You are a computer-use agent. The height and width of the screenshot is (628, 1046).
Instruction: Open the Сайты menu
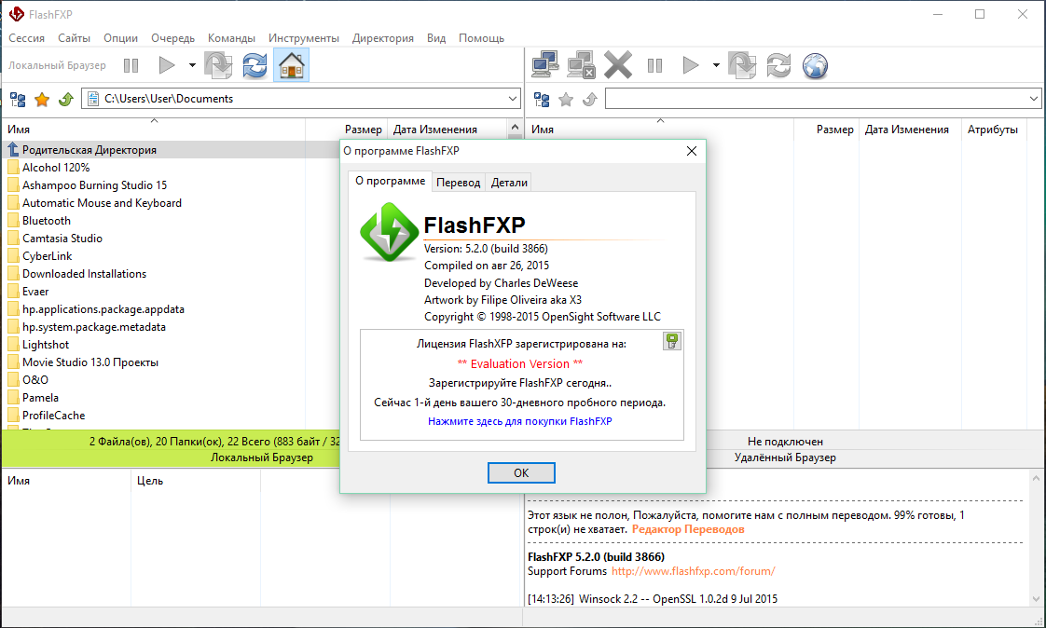point(74,38)
